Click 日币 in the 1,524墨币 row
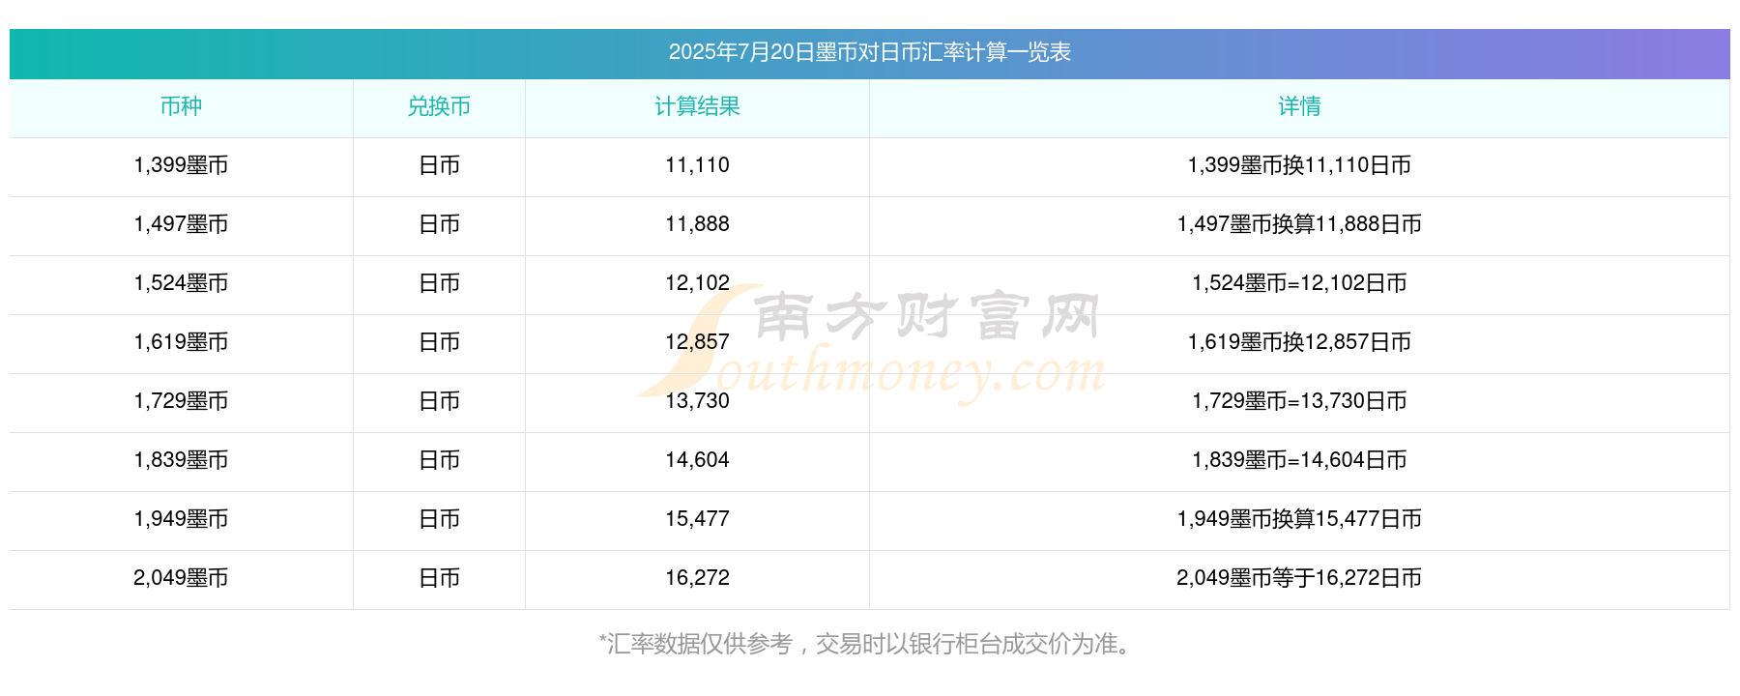This screenshot has height=696, width=1740. [439, 283]
